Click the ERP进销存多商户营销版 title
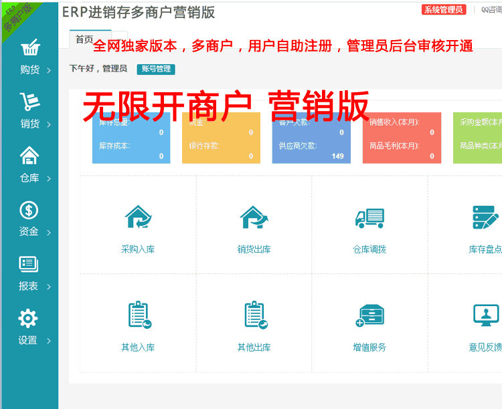Image resolution: width=502 pixels, height=409 pixels. [x=139, y=13]
